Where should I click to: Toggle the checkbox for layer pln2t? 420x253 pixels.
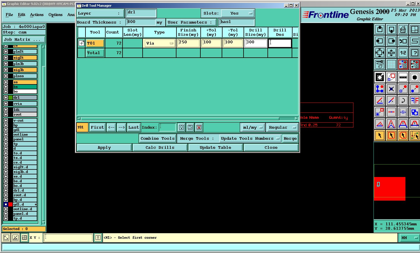(x=6, y=52)
